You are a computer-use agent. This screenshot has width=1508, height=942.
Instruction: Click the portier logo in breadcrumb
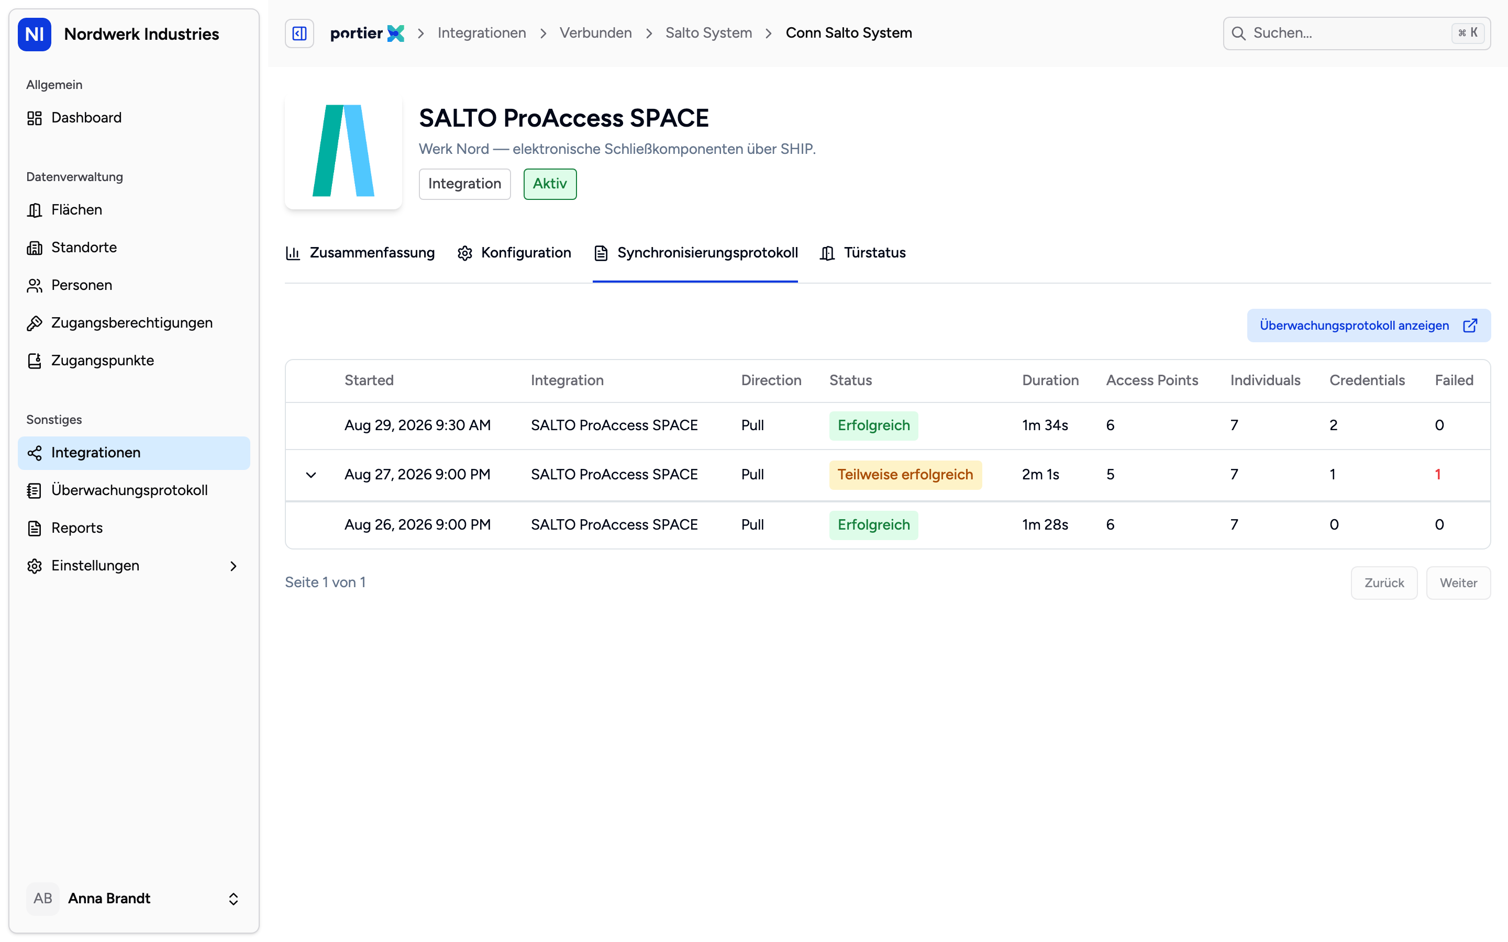[367, 33]
